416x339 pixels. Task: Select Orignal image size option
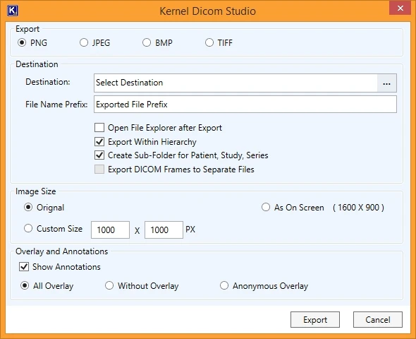(x=28, y=207)
